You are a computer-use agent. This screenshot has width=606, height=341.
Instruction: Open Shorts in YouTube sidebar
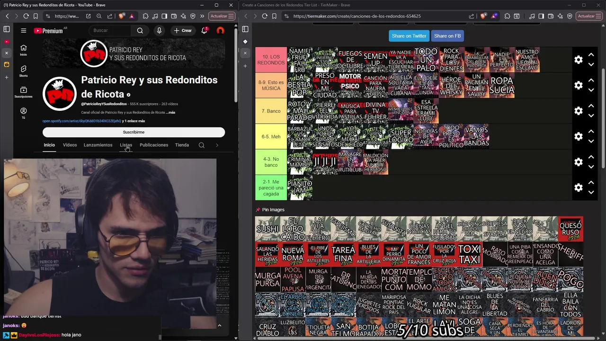pos(23,71)
